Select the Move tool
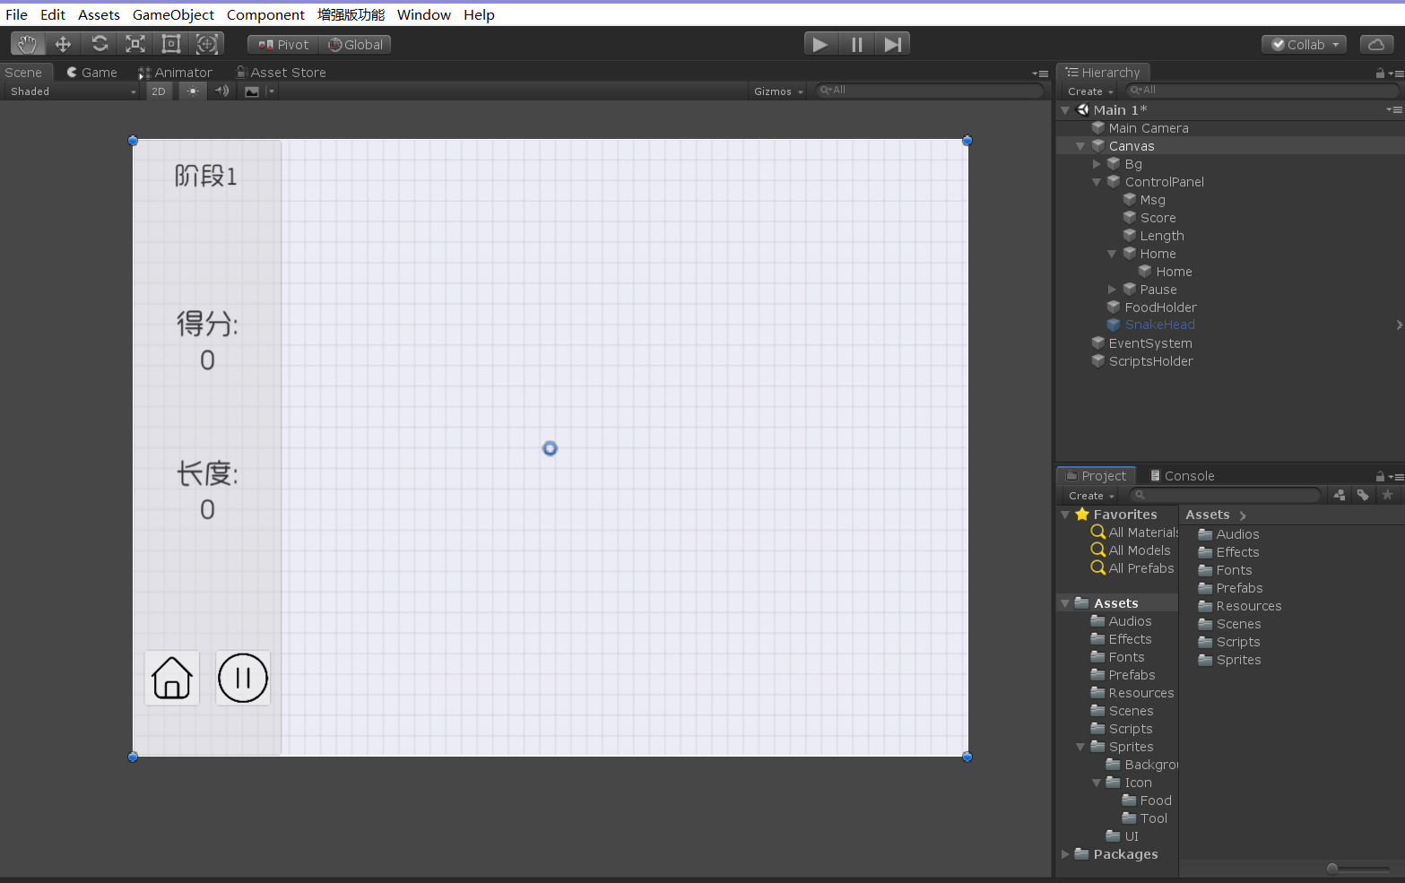This screenshot has height=883, width=1405. coord(63,44)
